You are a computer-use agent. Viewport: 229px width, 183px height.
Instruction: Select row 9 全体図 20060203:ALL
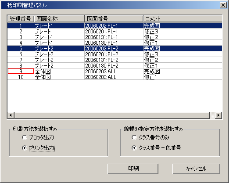[115, 72]
